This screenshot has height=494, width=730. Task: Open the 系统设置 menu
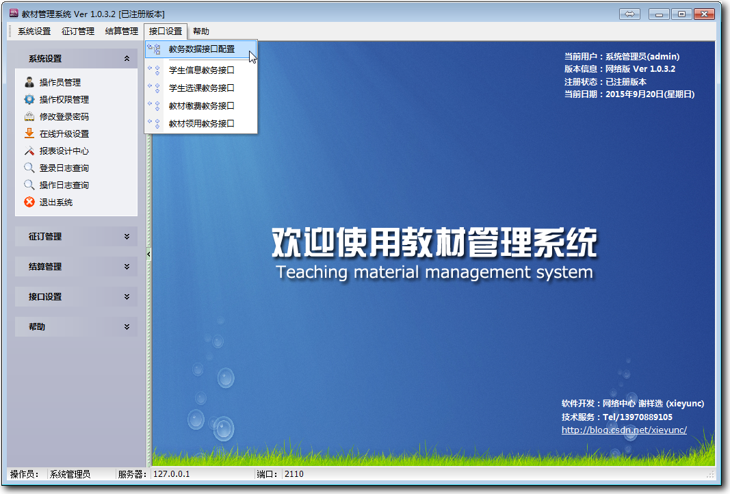pyautogui.click(x=34, y=31)
